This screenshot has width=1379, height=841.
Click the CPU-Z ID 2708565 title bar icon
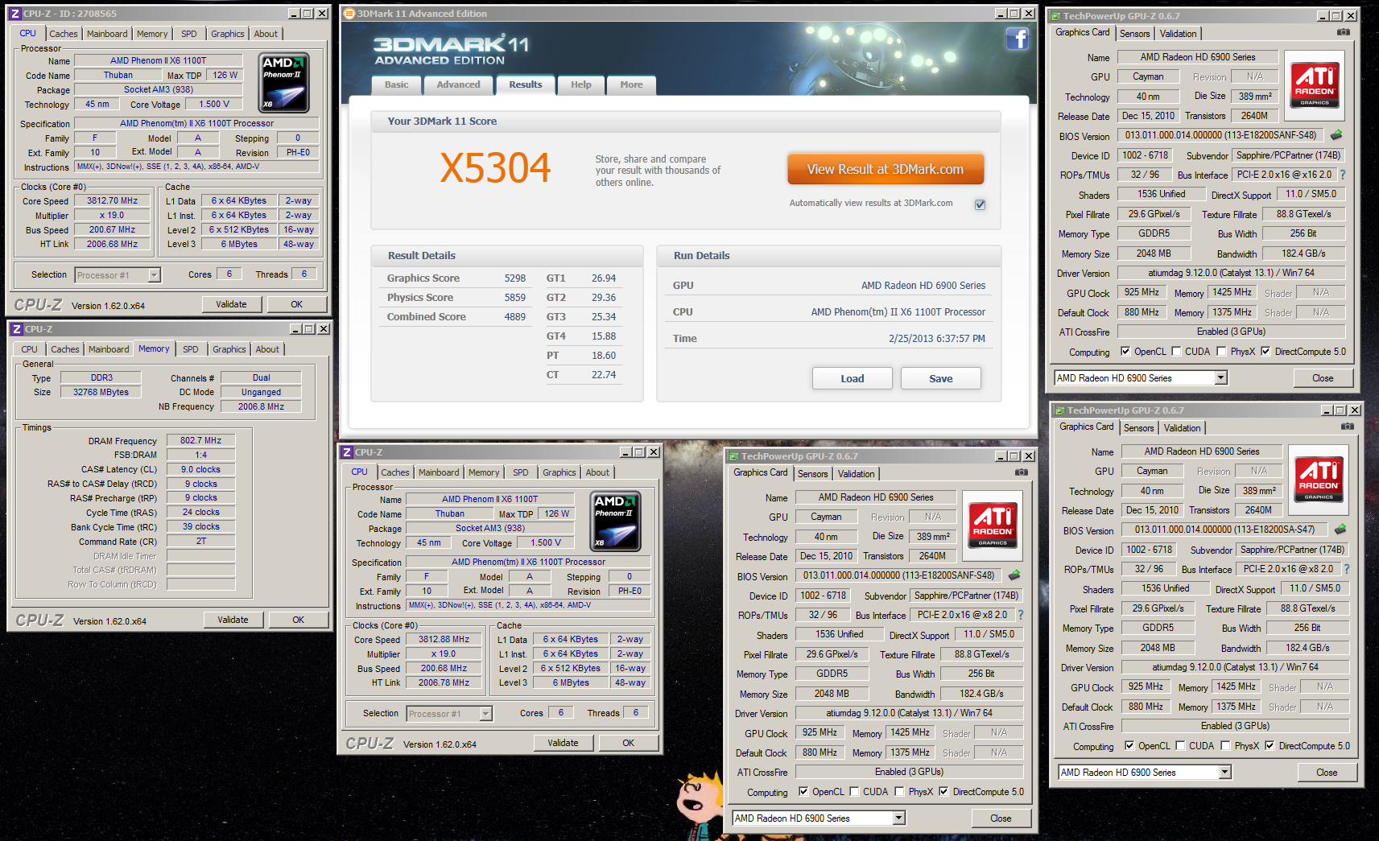click(x=14, y=14)
